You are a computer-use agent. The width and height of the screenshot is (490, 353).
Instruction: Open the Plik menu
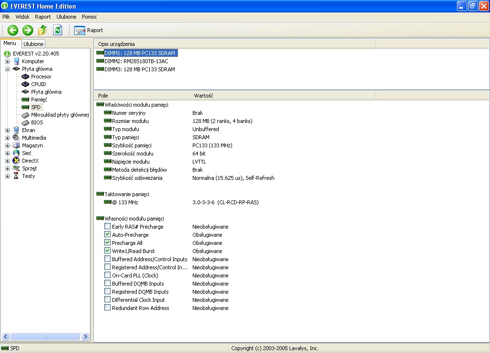point(6,17)
